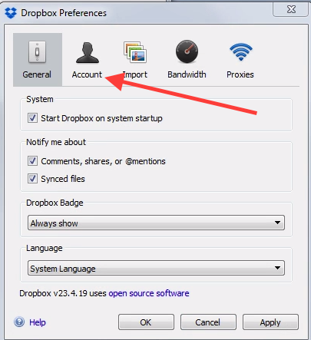Disable Synced files notification checkbox
Viewport: 311px width, 340px height.
[x=32, y=178]
